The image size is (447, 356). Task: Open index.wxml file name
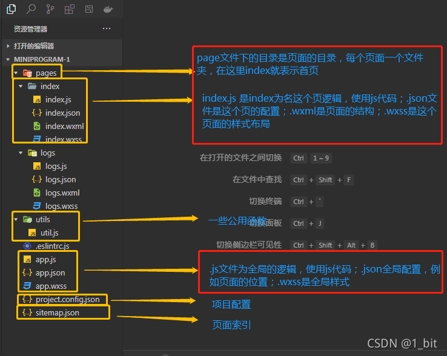(65, 126)
